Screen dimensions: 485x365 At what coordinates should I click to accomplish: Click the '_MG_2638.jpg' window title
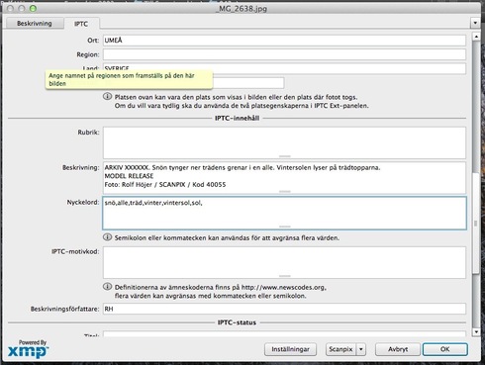(242, 9)
